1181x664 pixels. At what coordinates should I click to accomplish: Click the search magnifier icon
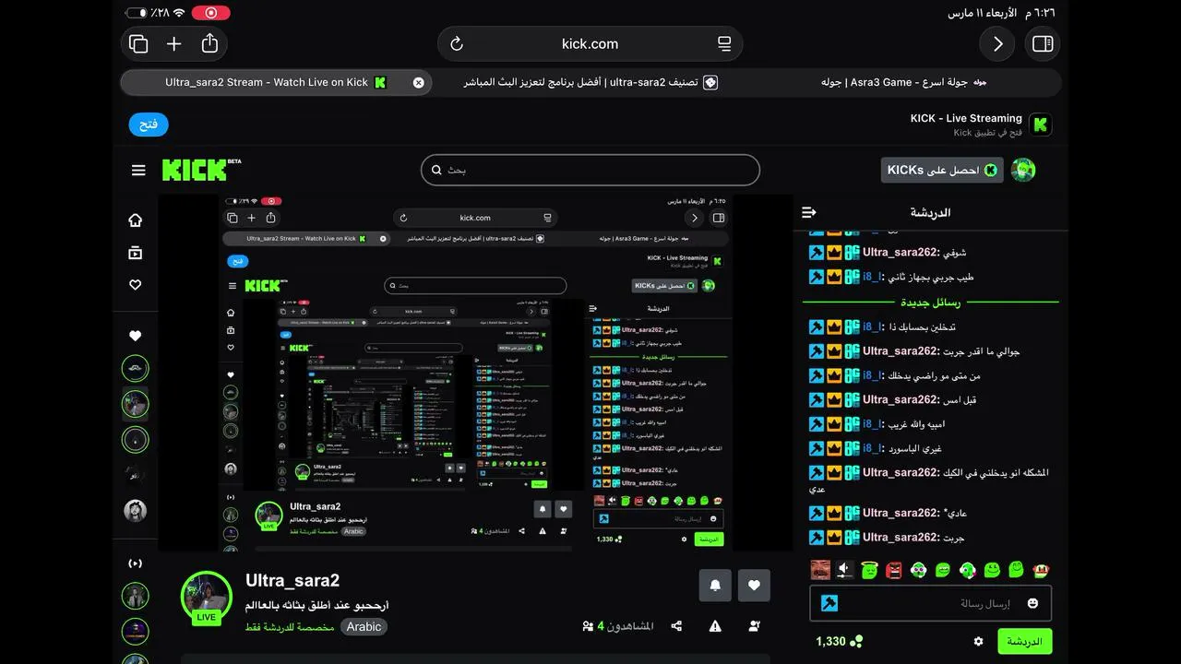tap(437, 170)
